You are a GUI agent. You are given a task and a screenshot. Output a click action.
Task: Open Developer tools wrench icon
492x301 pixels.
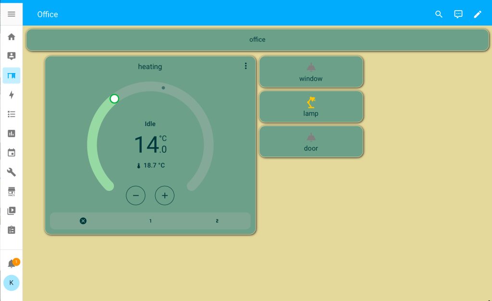click(12, 172)
